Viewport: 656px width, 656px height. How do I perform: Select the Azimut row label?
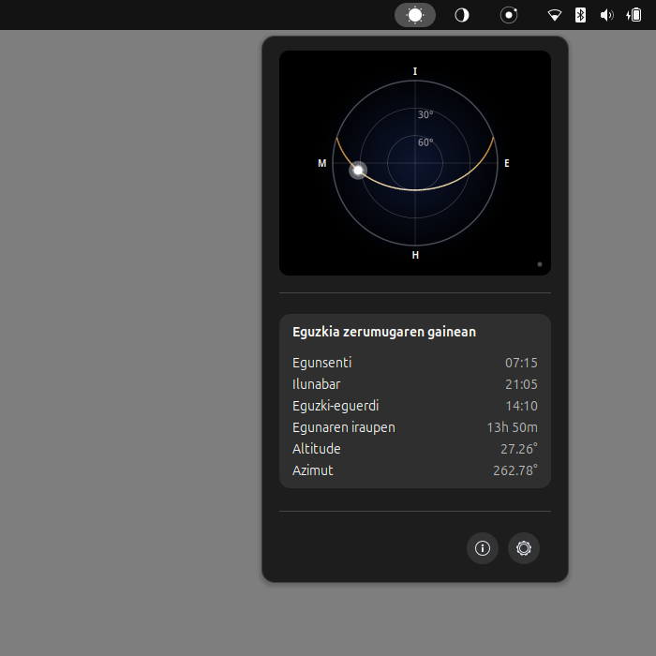pos(312,470)
